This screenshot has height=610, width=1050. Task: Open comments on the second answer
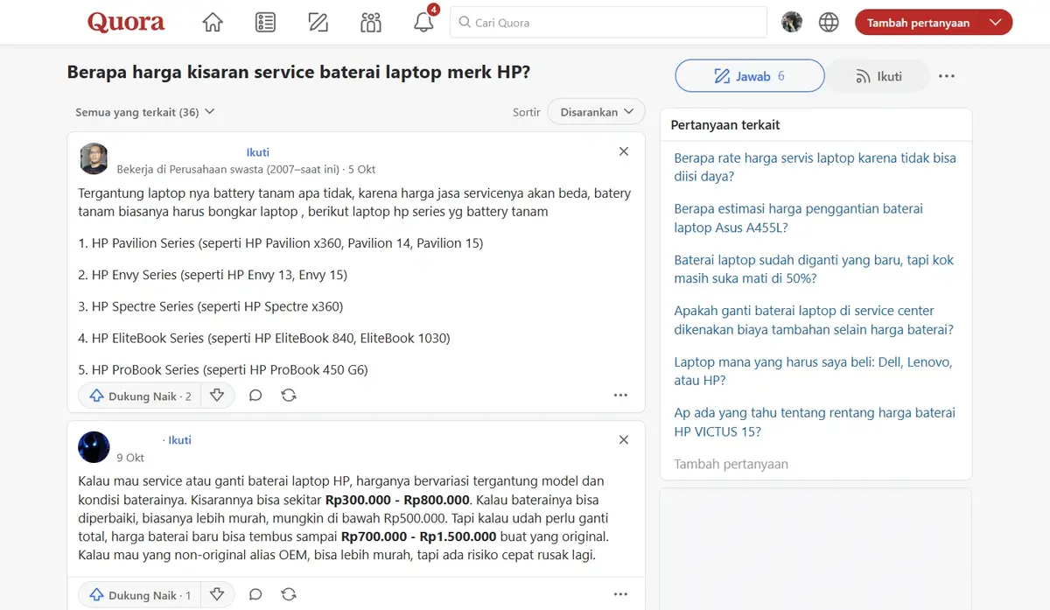tap(255, 595)
